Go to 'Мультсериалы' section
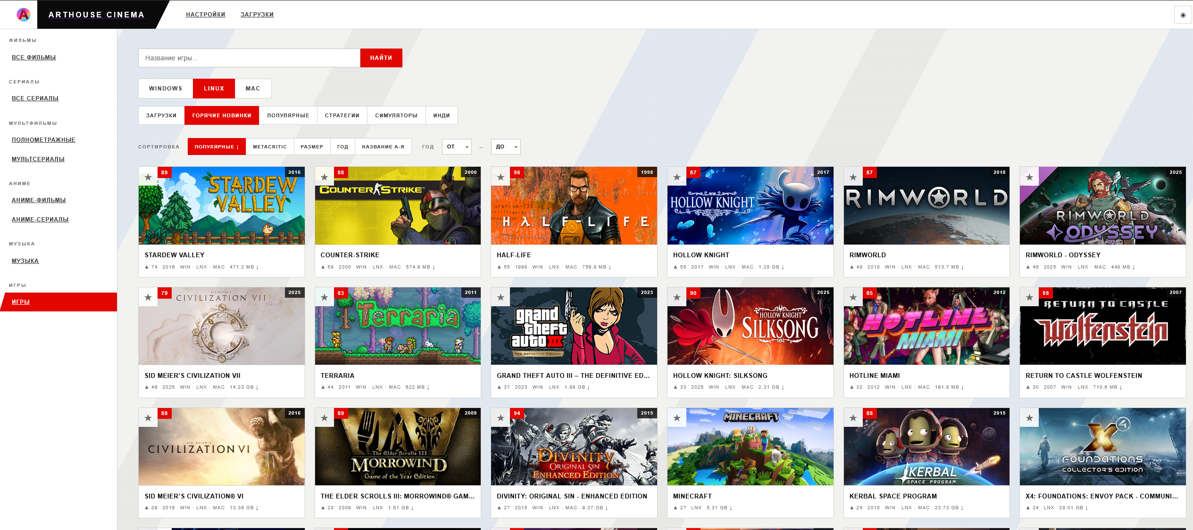 38,159
